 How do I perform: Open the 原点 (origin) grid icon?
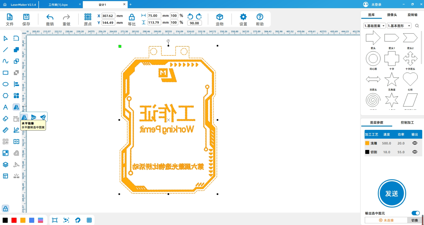coord(88,17)
